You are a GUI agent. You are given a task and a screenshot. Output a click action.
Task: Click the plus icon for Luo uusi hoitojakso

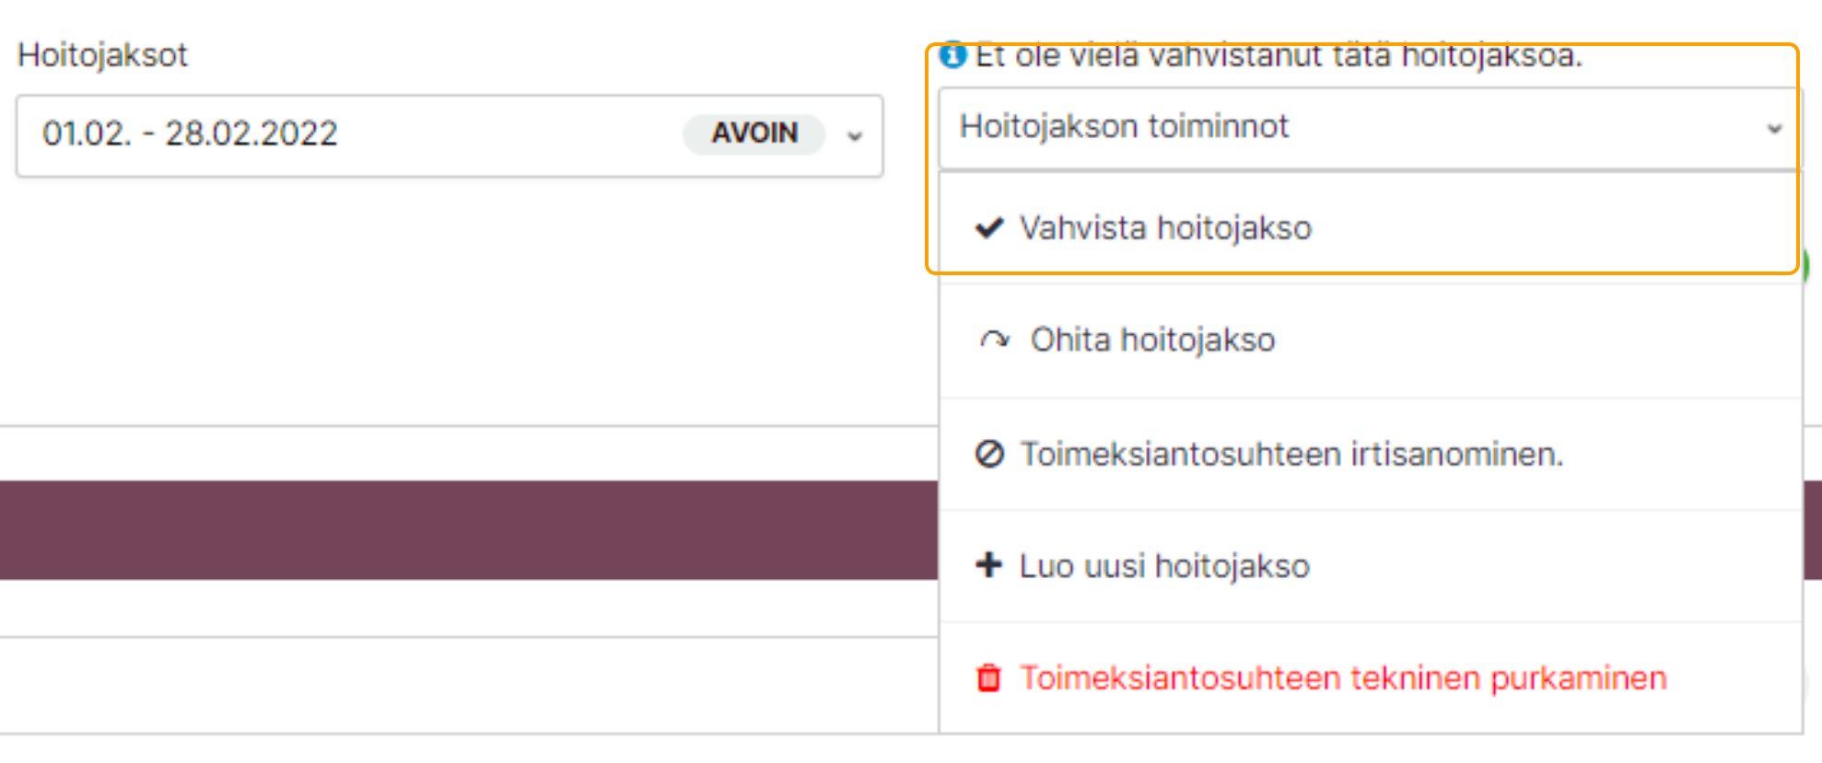[988, 565]
